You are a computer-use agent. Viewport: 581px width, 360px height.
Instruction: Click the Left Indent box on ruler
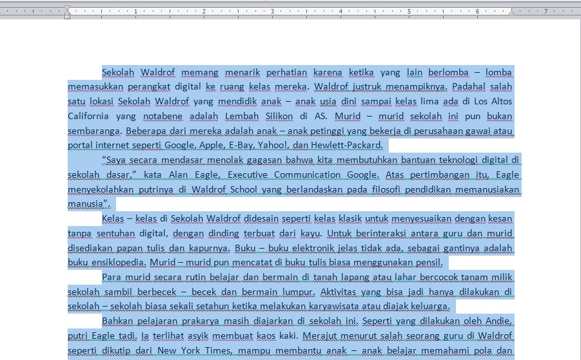(67, 17)
